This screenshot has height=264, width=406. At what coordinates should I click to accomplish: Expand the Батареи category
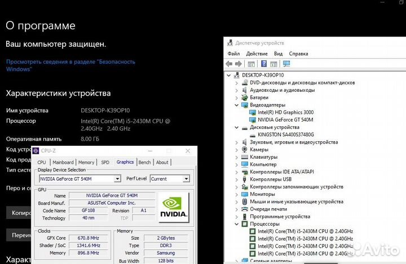(x=236, y=97)
